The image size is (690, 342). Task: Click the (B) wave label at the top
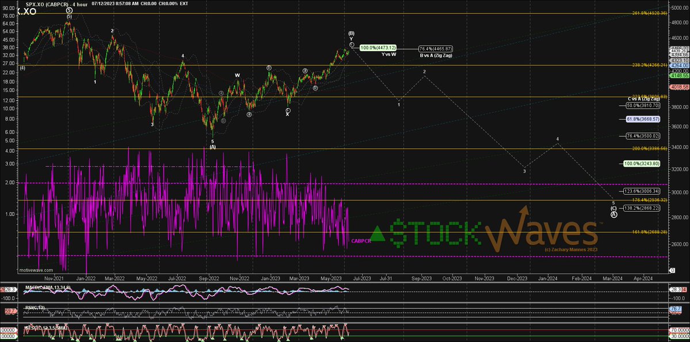tap(351, 33)
